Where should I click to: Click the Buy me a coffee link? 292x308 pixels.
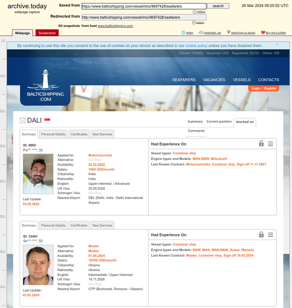point(276,33)
